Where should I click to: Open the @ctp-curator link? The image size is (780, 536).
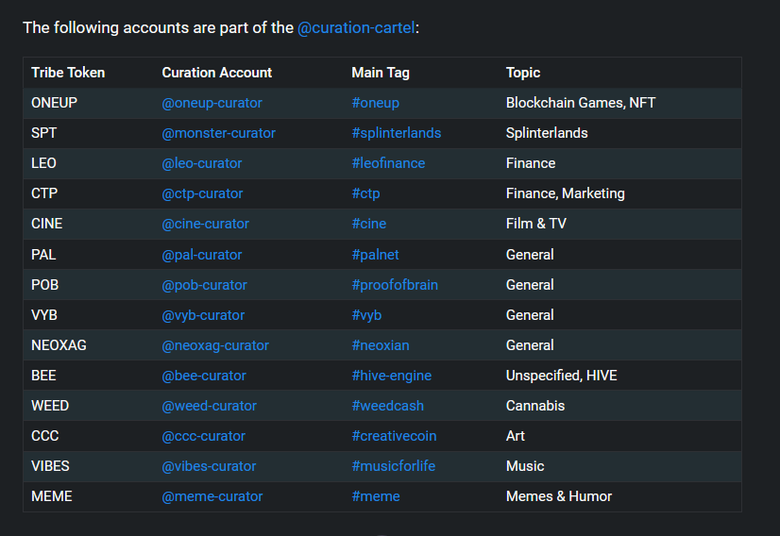pyautogui.click(x=202, y=193)
